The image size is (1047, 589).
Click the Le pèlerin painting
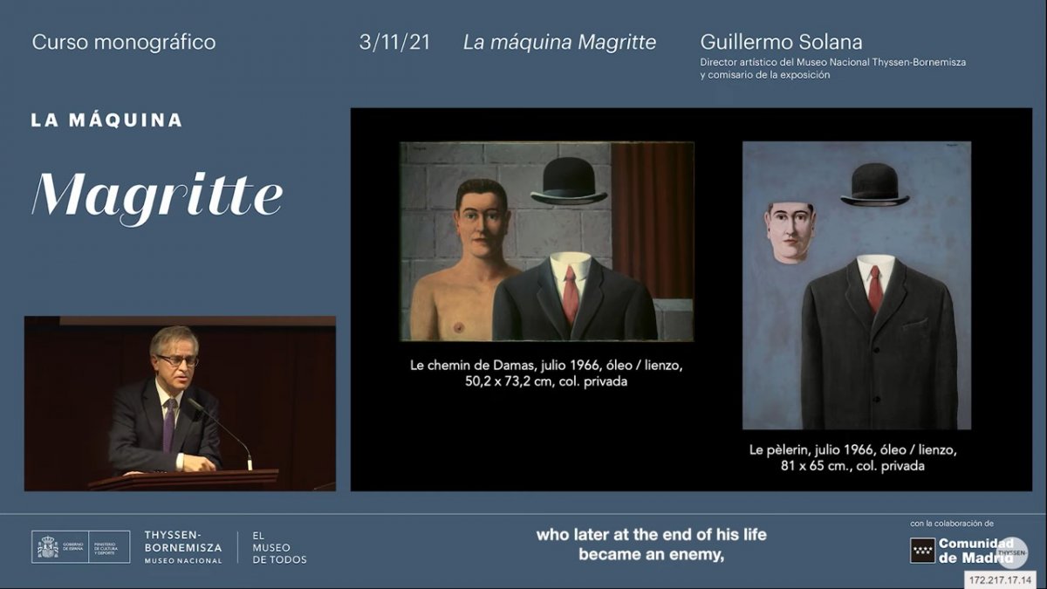[x=857, y=285]
